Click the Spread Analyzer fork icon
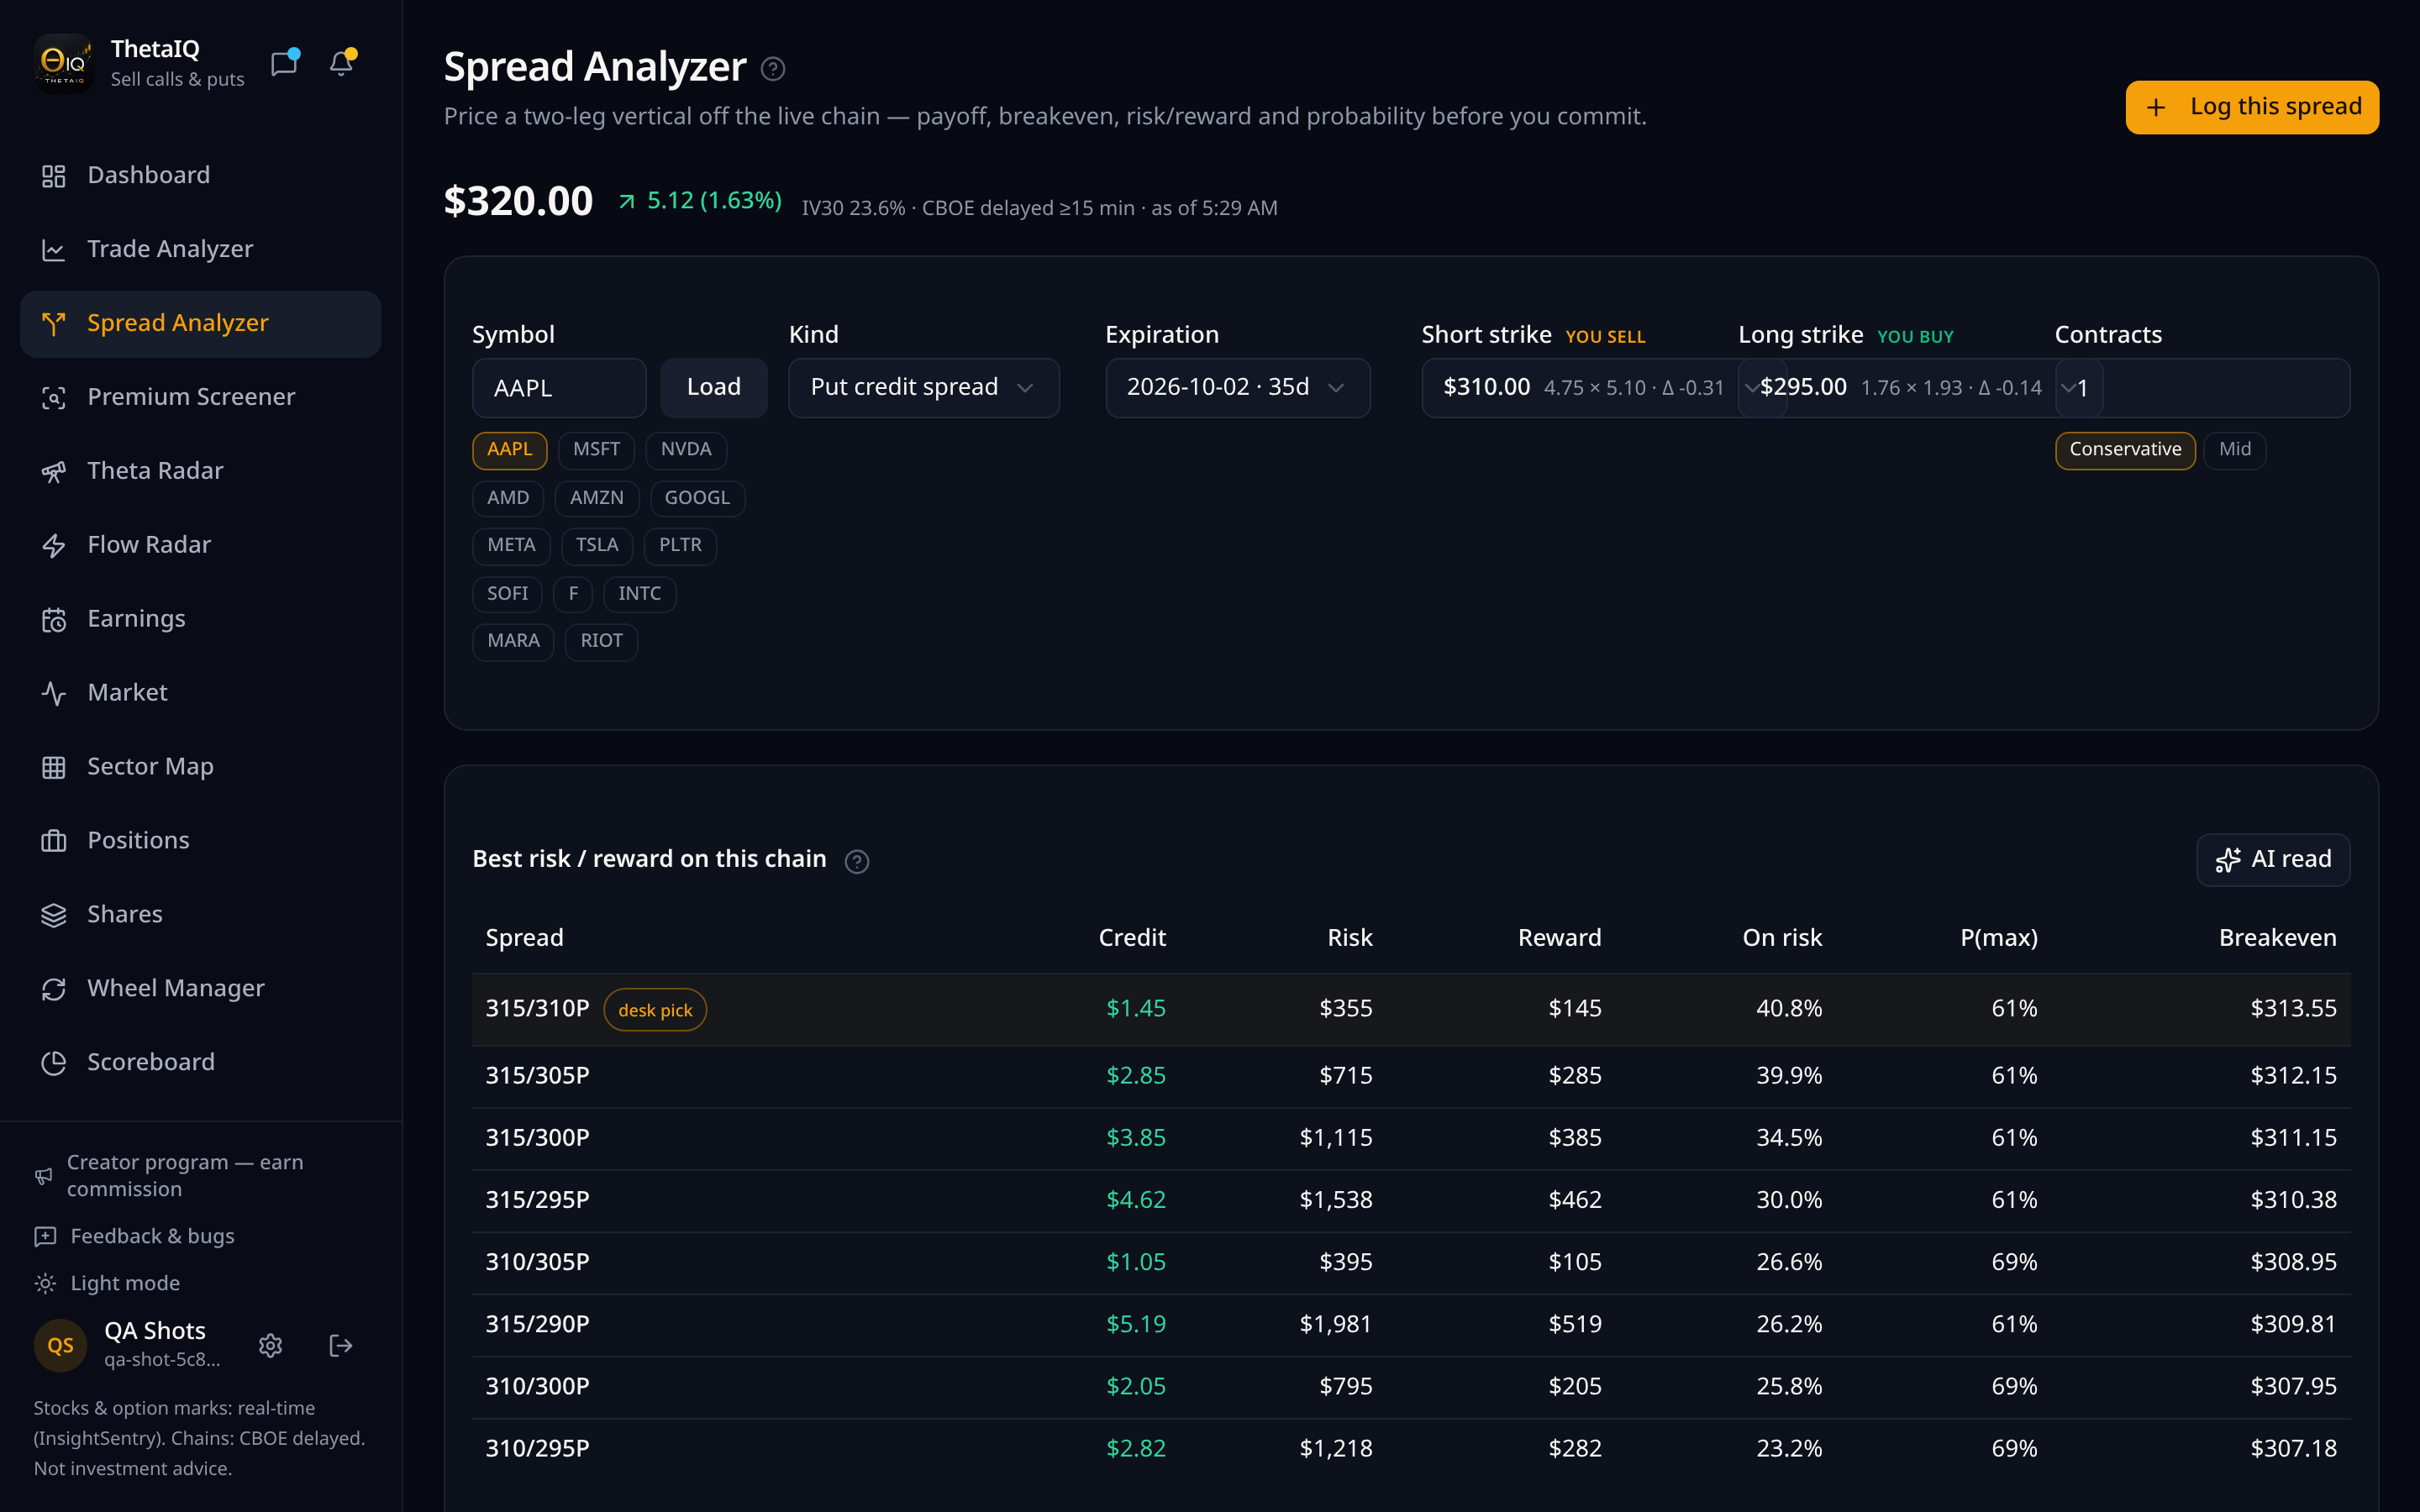The width and height of the screenshot is (2420, 1512). (54, 324)
